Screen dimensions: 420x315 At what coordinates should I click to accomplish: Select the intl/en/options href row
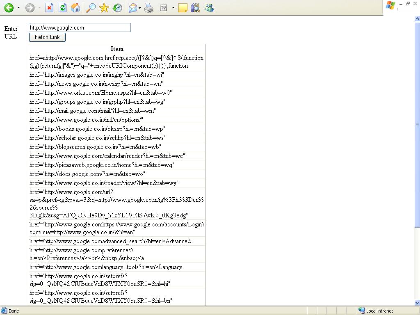(117, 120)
